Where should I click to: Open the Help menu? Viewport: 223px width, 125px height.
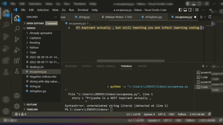(x=94, y=10)
